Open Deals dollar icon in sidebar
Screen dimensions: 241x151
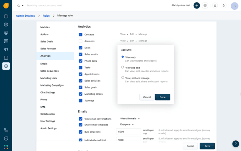tap(6, 33)
